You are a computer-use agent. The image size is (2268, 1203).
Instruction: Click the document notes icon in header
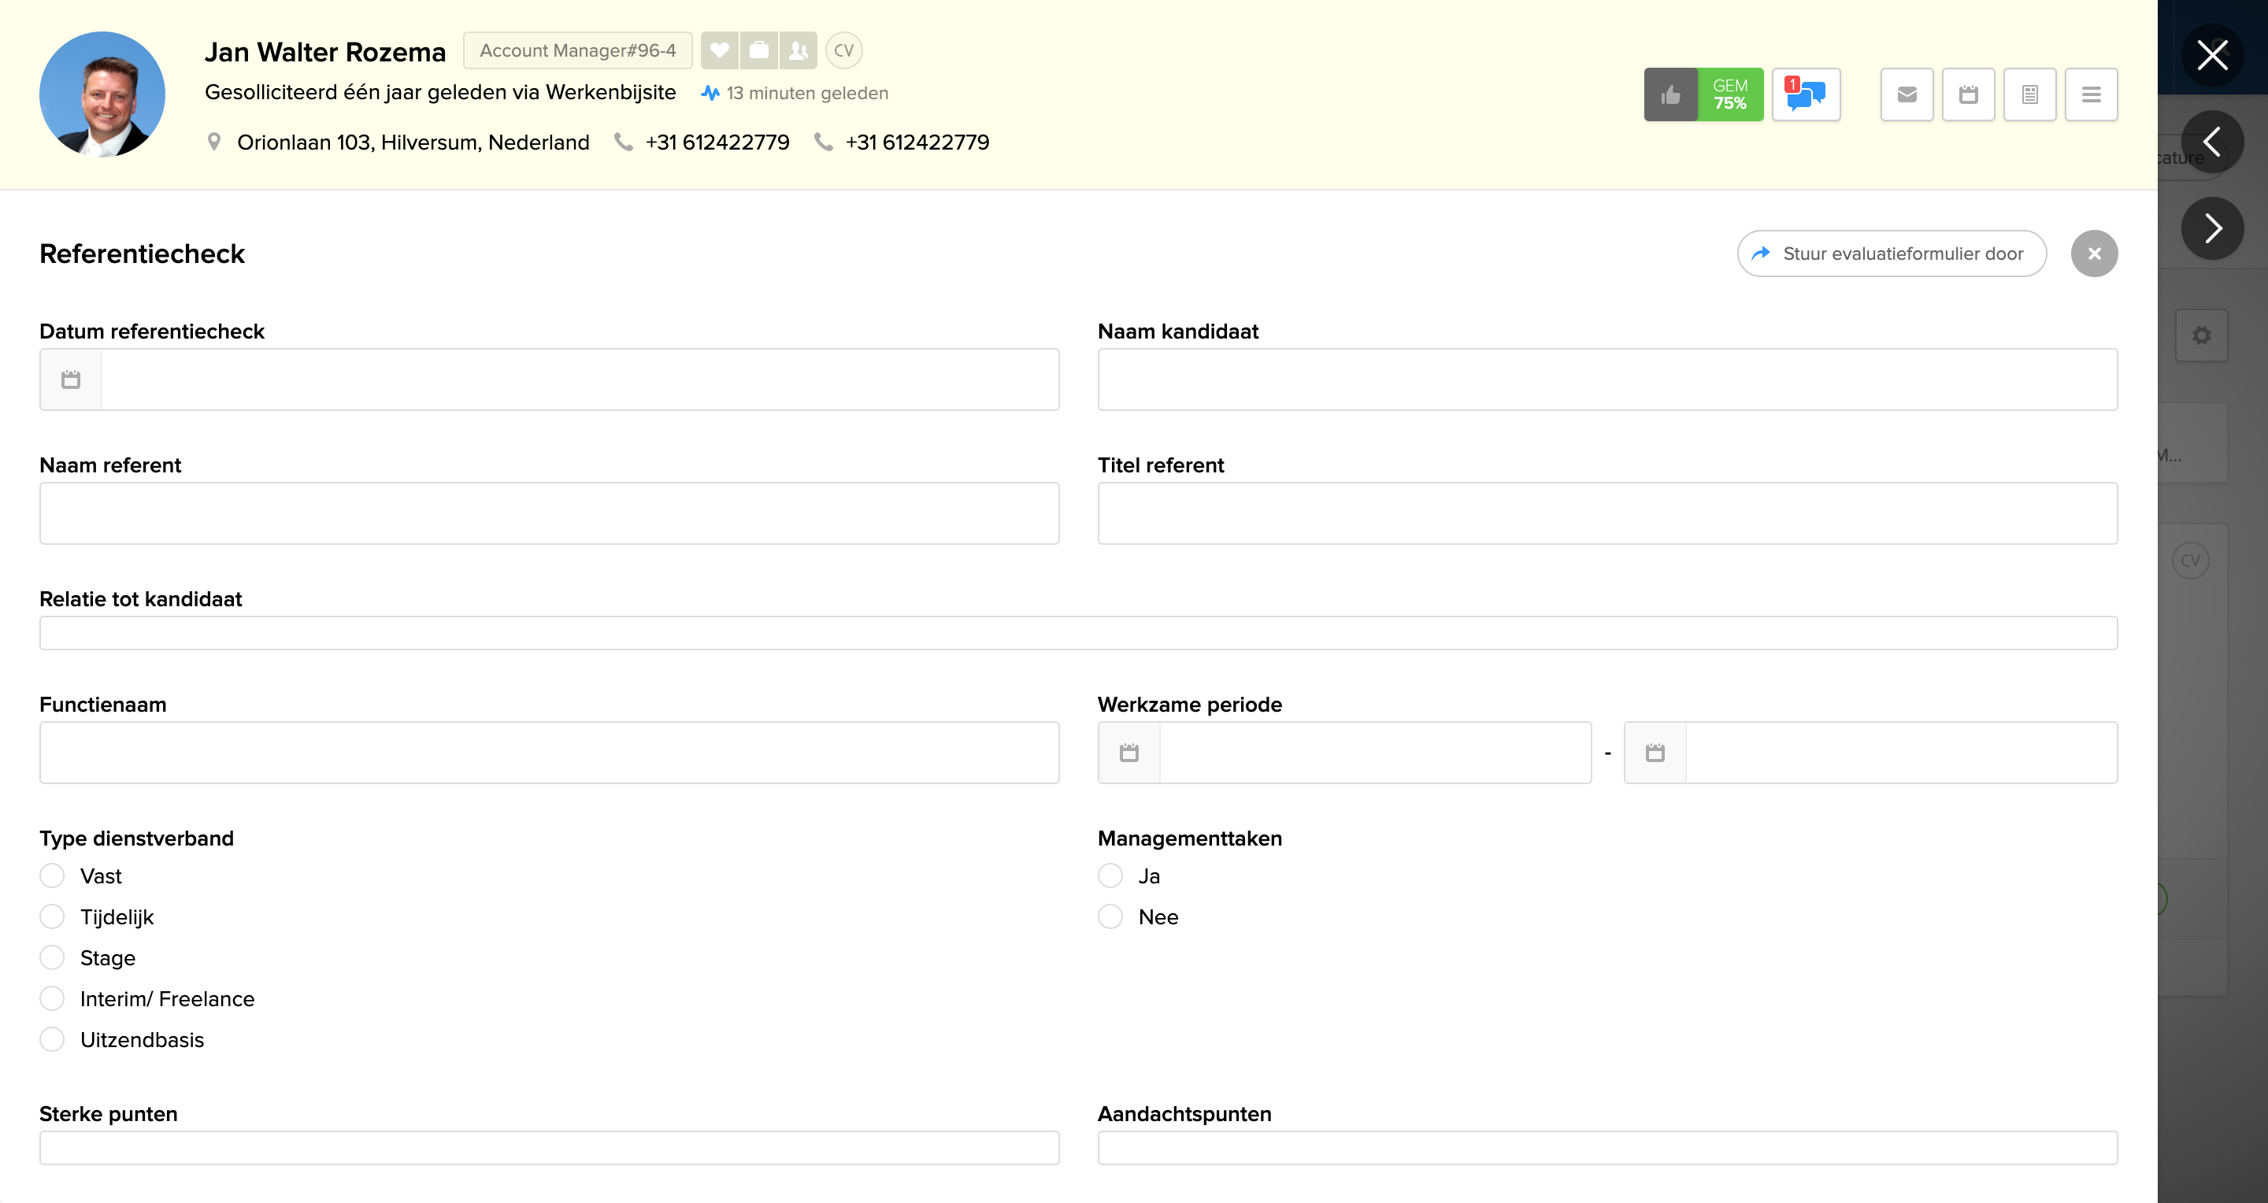click(x=2029, y=94)
